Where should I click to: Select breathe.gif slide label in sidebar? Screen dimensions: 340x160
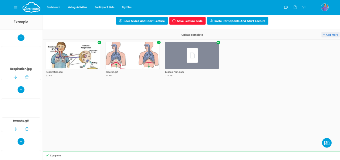coord(21,121)
